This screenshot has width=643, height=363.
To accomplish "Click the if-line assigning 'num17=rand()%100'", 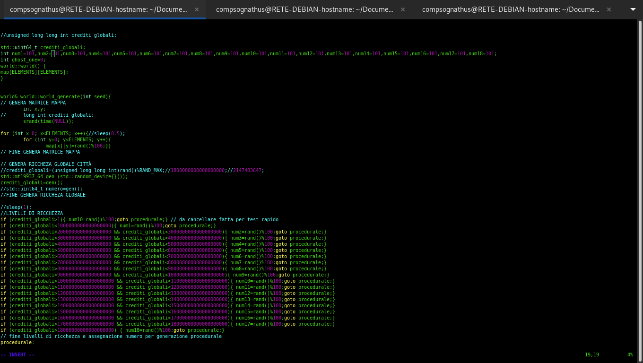I will (168, 324).
